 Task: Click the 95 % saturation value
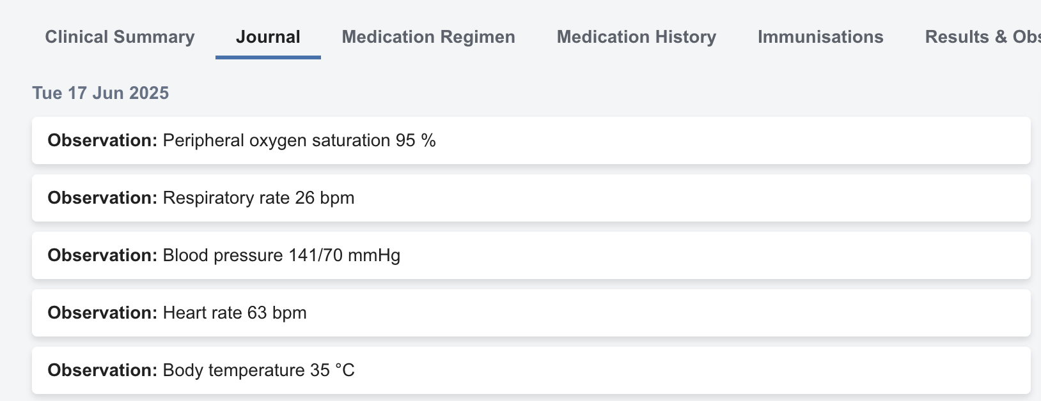[x=416, y=140]
